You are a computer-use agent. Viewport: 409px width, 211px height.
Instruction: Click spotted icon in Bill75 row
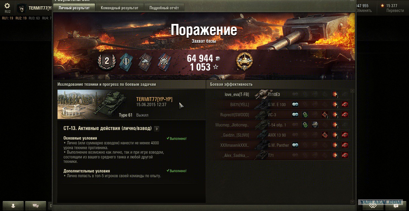(x=295, y=105)
